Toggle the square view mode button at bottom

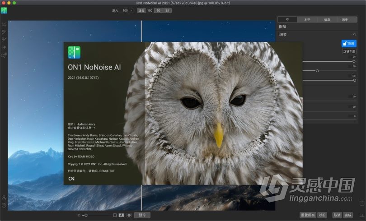pyautogui.click(x=115, y=215)
